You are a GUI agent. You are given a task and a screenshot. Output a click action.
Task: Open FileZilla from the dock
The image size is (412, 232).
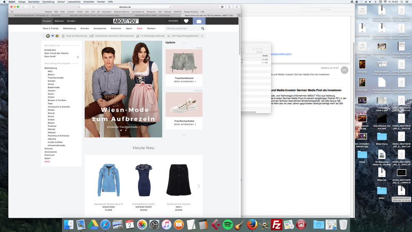[276, 224]
